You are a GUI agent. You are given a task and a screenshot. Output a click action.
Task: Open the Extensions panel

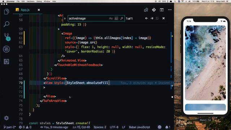coord(6,61)
